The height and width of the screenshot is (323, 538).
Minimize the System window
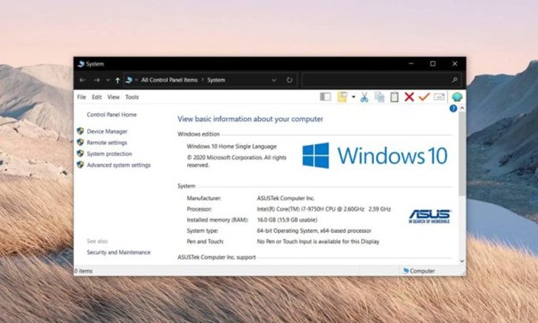[x=411, y=64]
